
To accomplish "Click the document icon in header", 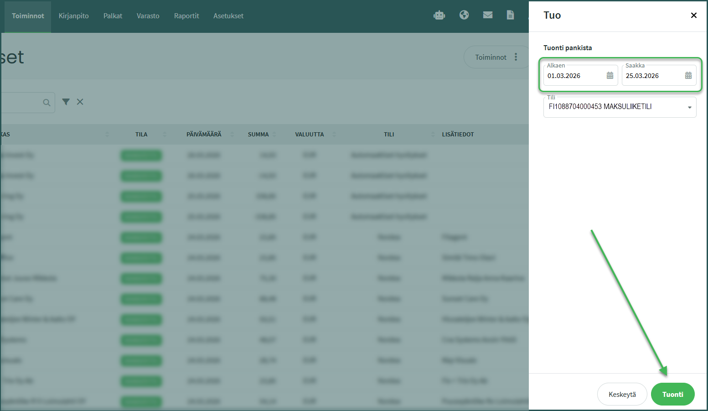I will pos(510,15).
